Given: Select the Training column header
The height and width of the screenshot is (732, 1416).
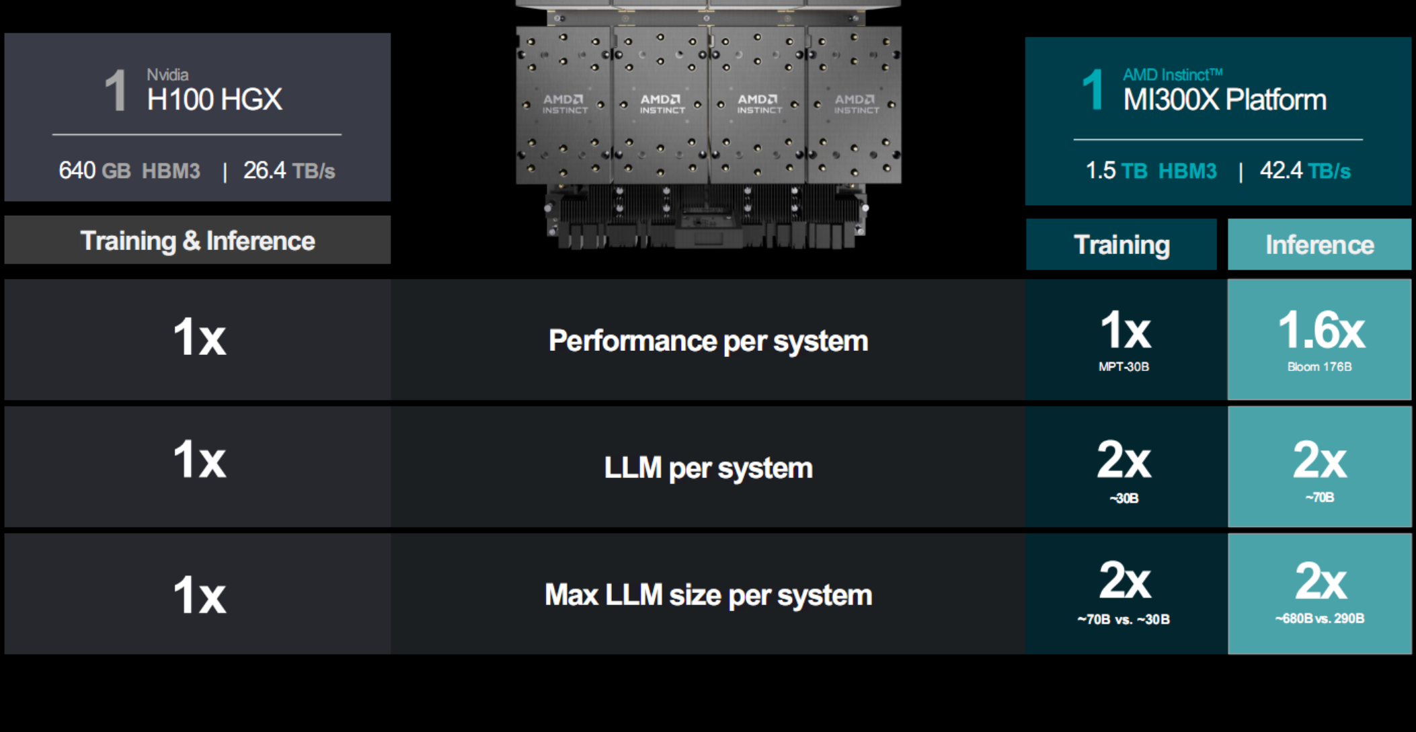Looking at the screenshot, I should 1122,245.
